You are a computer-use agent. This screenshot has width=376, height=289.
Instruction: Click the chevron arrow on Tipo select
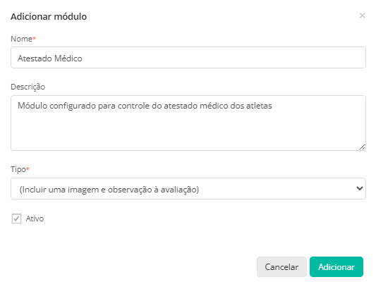tap(360, 189)
